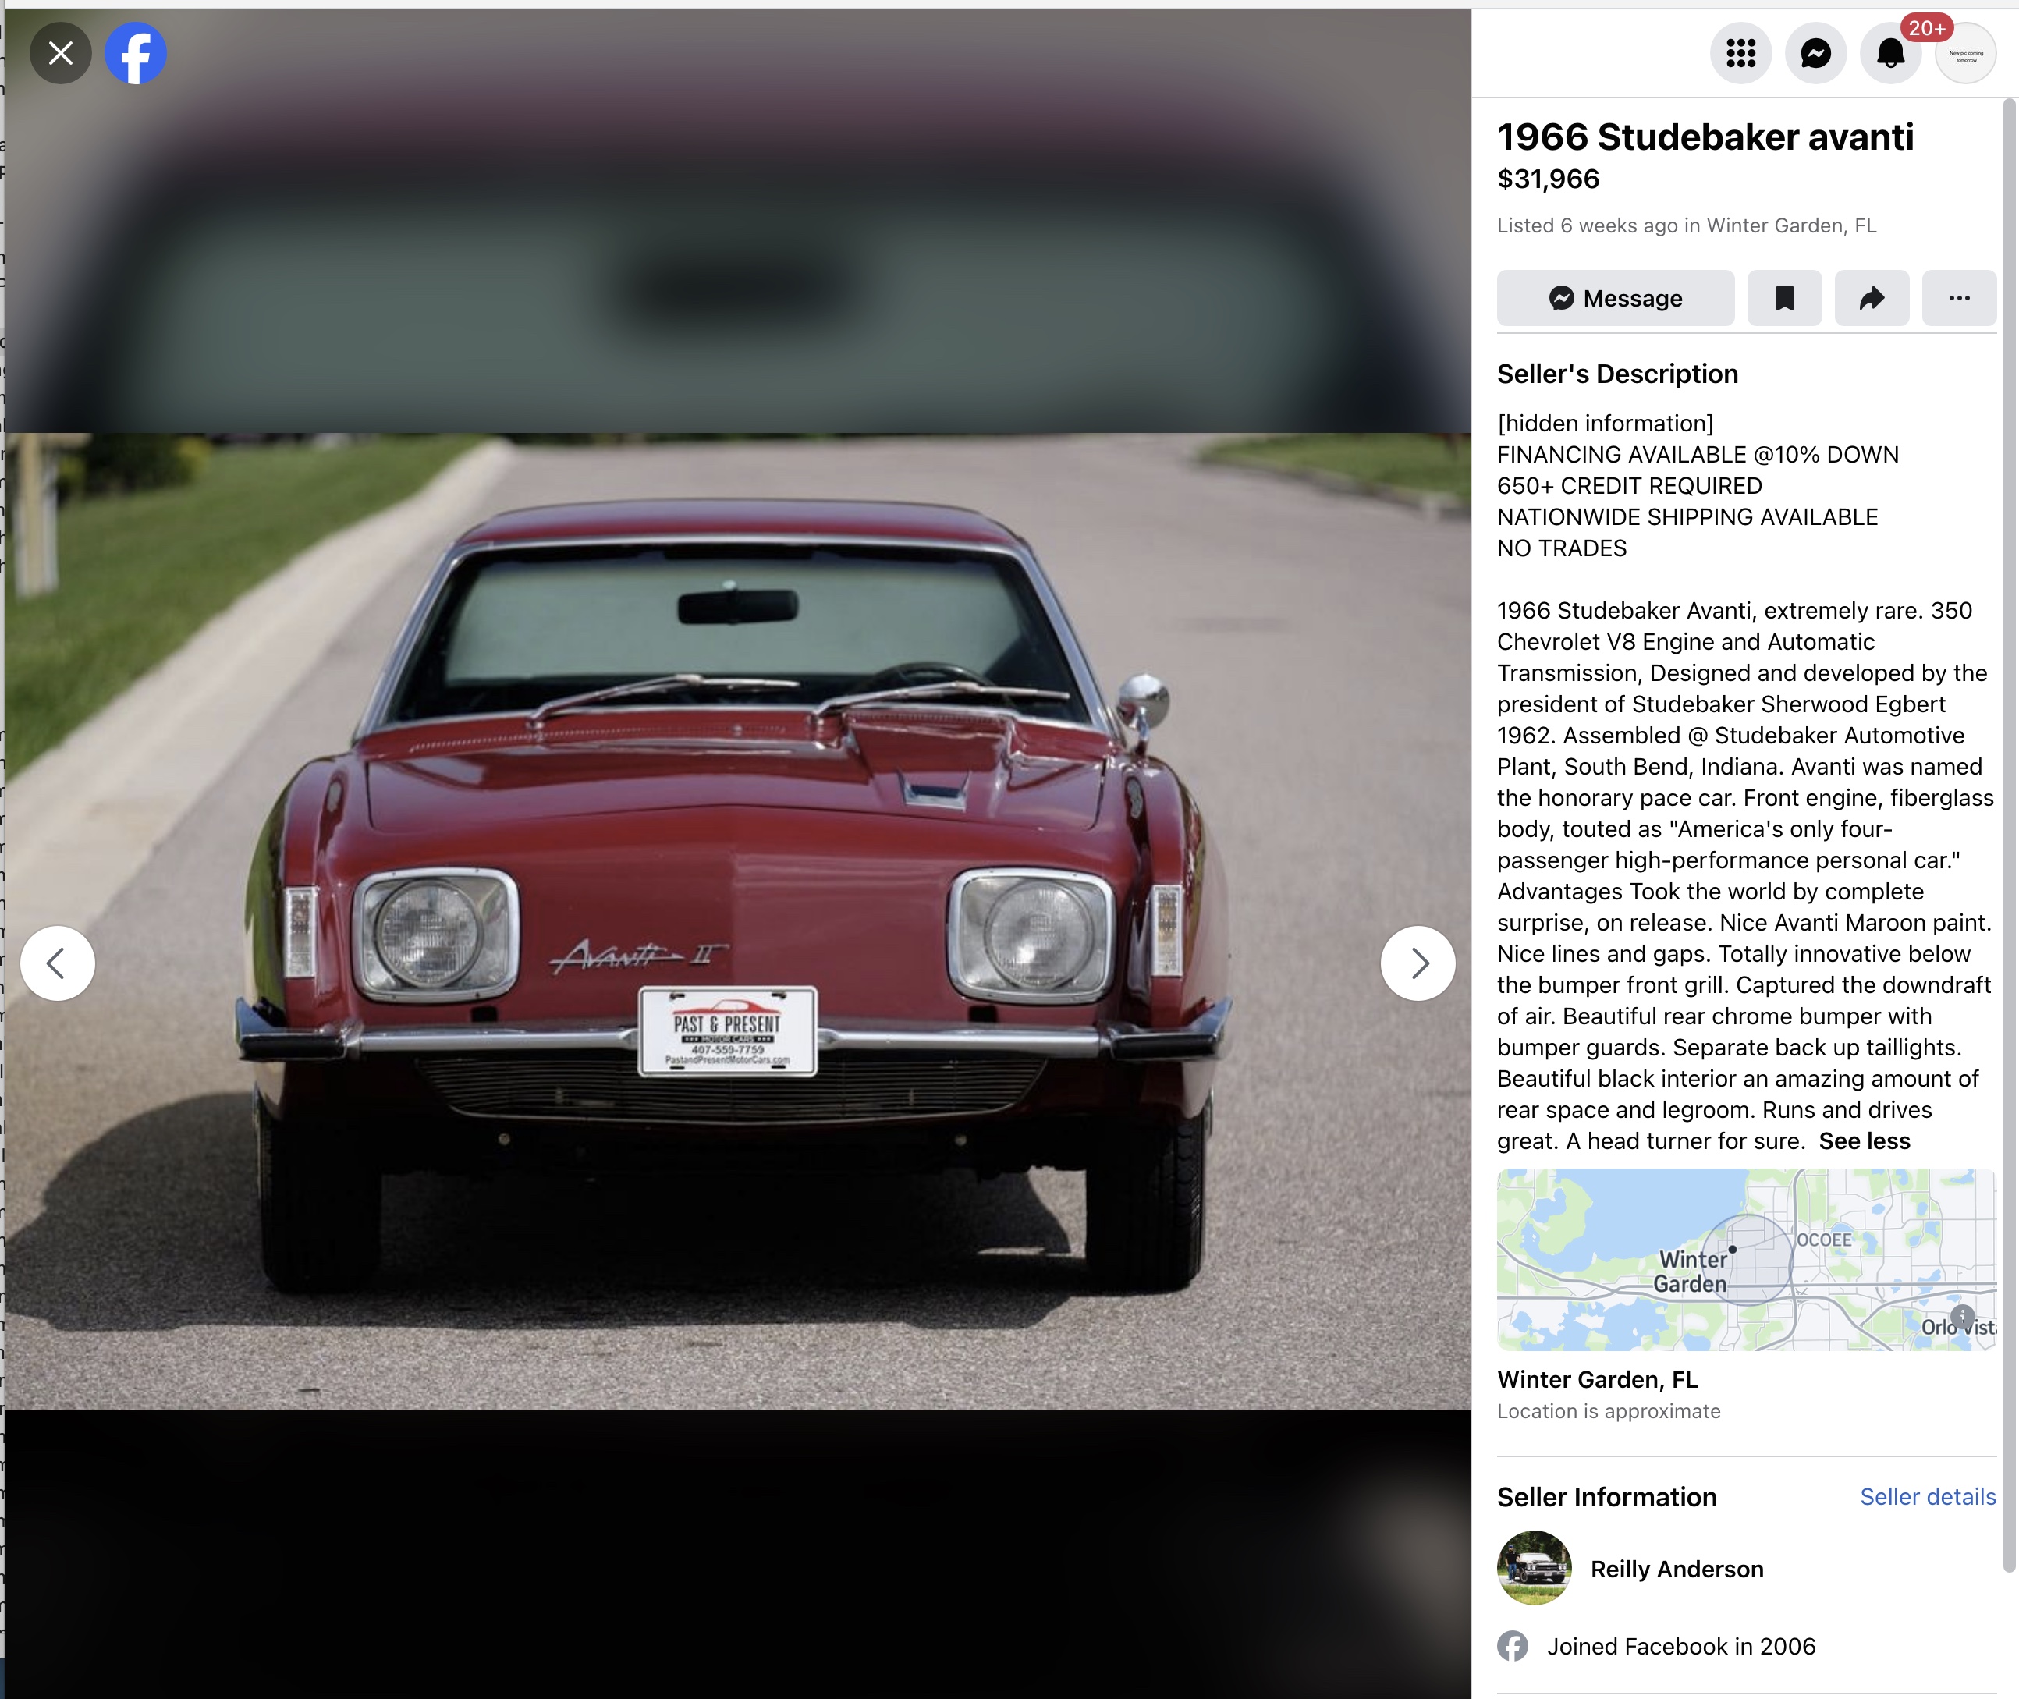Open the more options ellipsis menu
The image size is (2019, 1699).
click(1959, 298)
